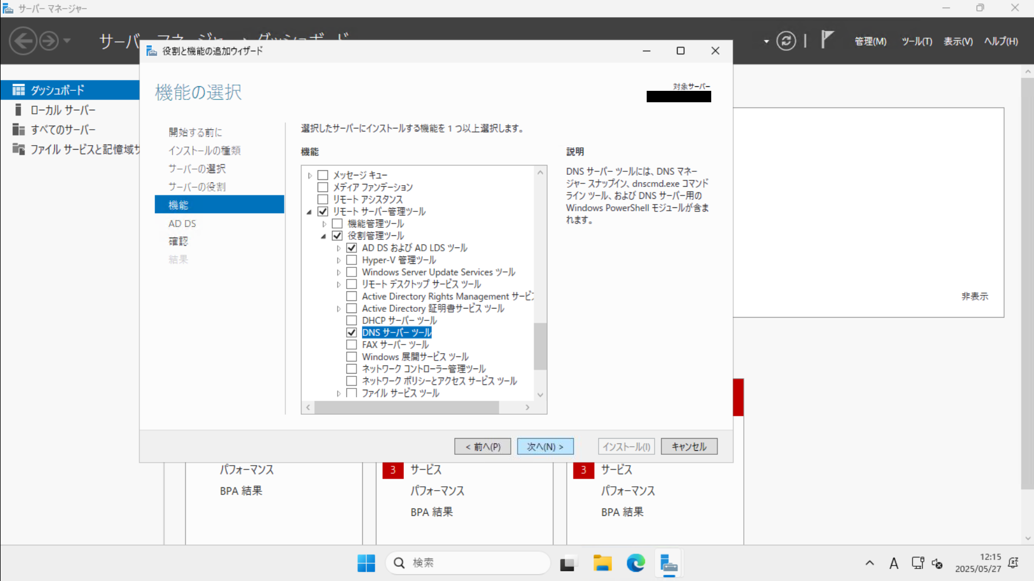This screenshot has height=581, width=1034.
Task: Click the IME input mode A indicator
Action: point(894,564)
